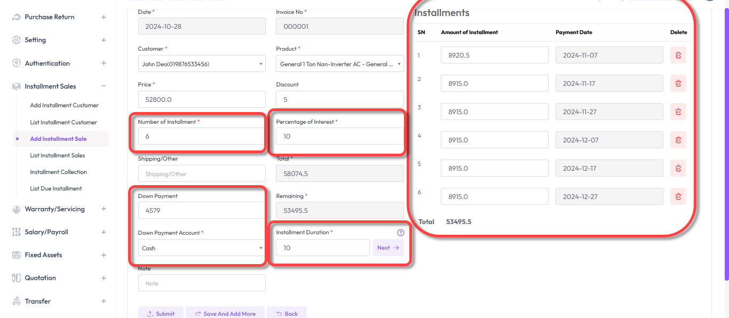Collapse the Installment Sales menu
Screen dimensions: 729x318
(104, 86)
